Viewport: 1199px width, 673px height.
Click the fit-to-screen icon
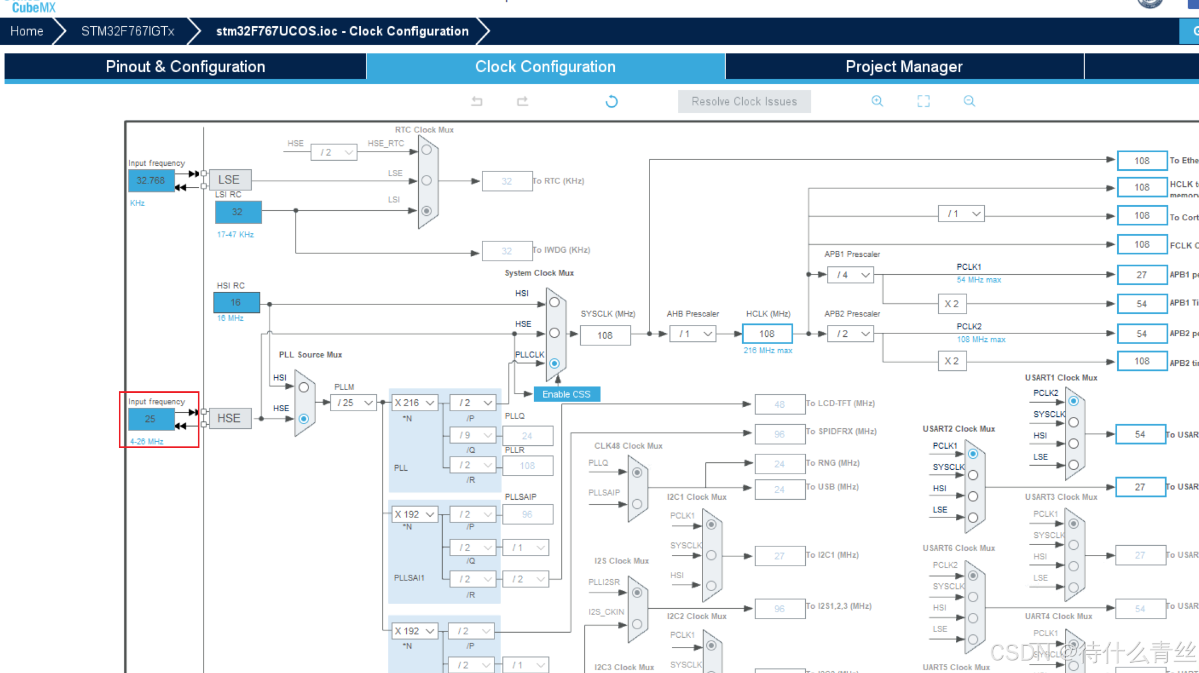tap(923, 101)
